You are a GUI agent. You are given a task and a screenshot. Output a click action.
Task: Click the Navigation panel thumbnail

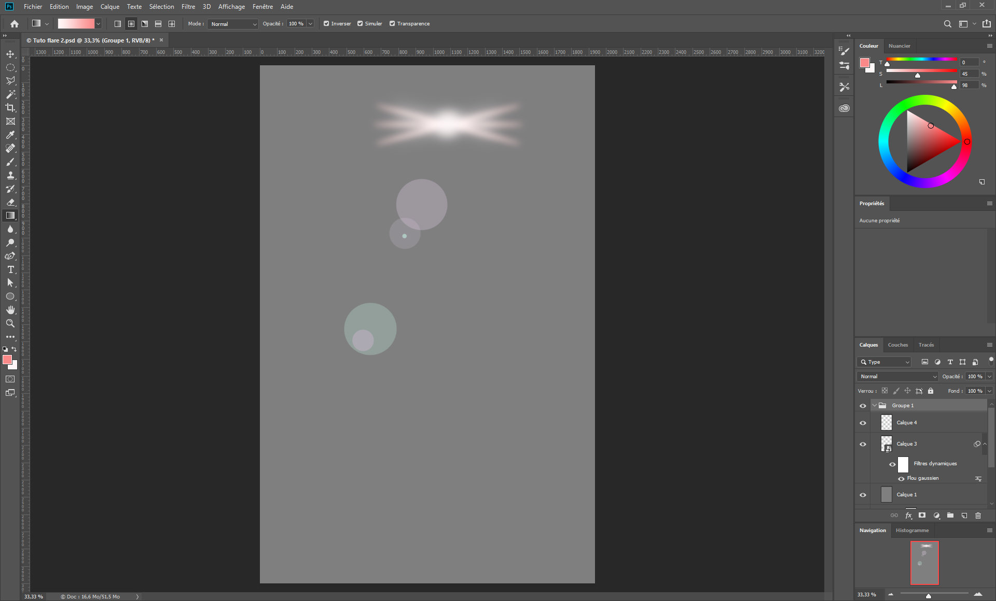click(925, 563)
